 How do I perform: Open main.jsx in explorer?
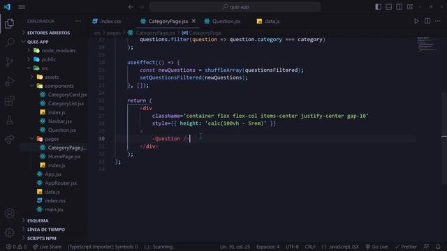(x=54, y=209)
